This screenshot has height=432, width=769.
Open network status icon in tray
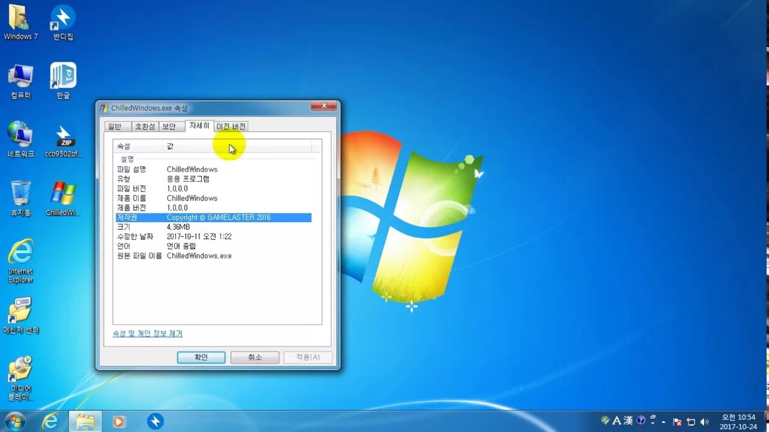pyautogui.click(x=691, y=422)
